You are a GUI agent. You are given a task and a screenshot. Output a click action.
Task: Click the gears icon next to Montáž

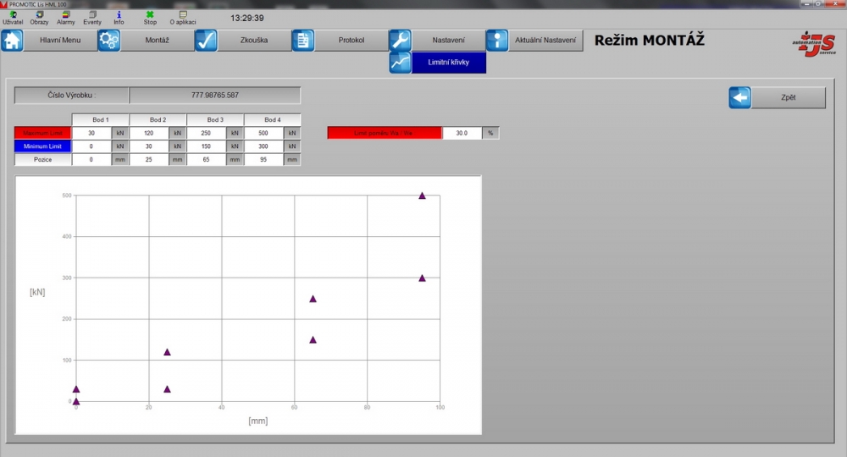[108, 41]
